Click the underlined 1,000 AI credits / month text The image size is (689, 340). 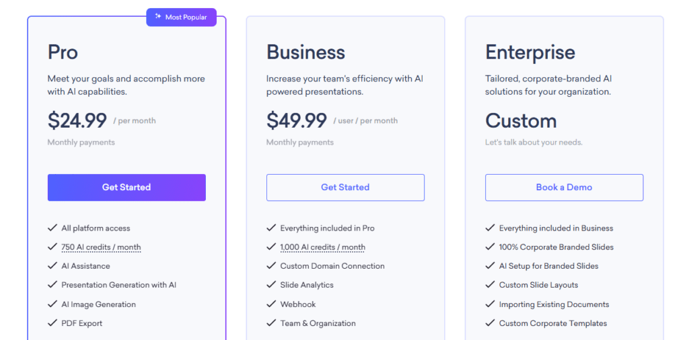tap(322, 247)
